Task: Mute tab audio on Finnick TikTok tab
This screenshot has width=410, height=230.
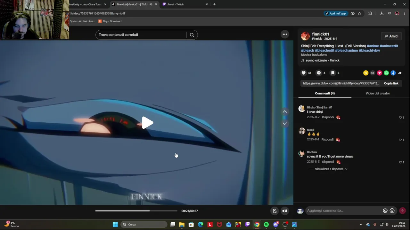Action: click(x=151, y=4)
